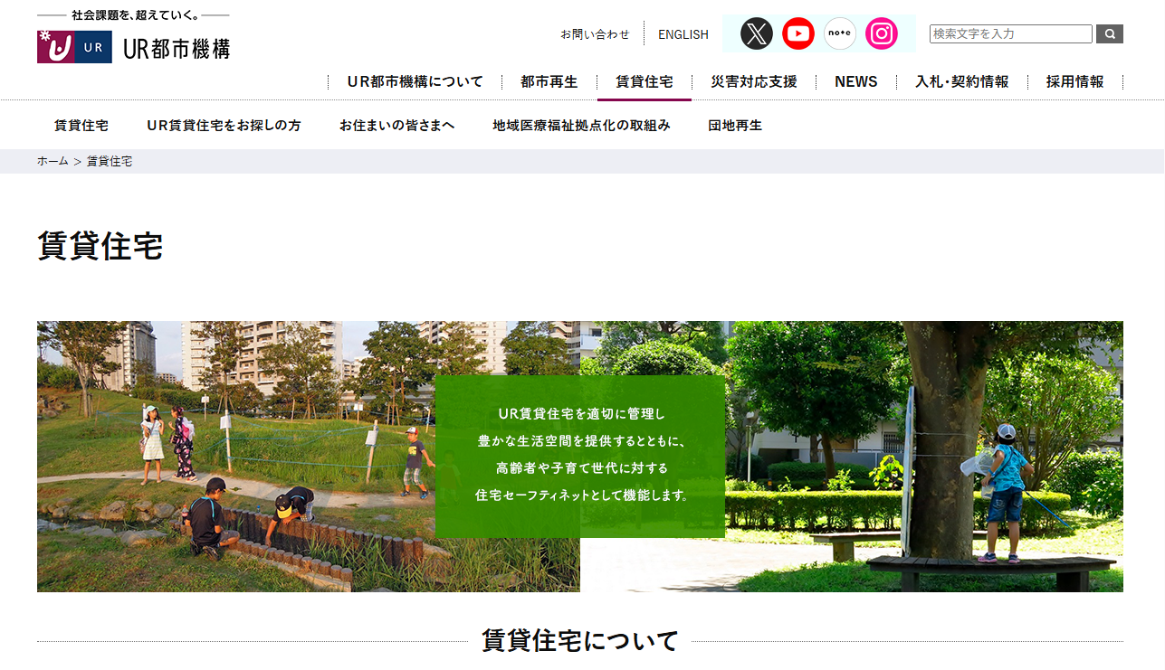Open UR賃貸住宅をお探しの方 sub-navigation tab
The height and width of the screenshot is (670, 1165).
[224, 126]
